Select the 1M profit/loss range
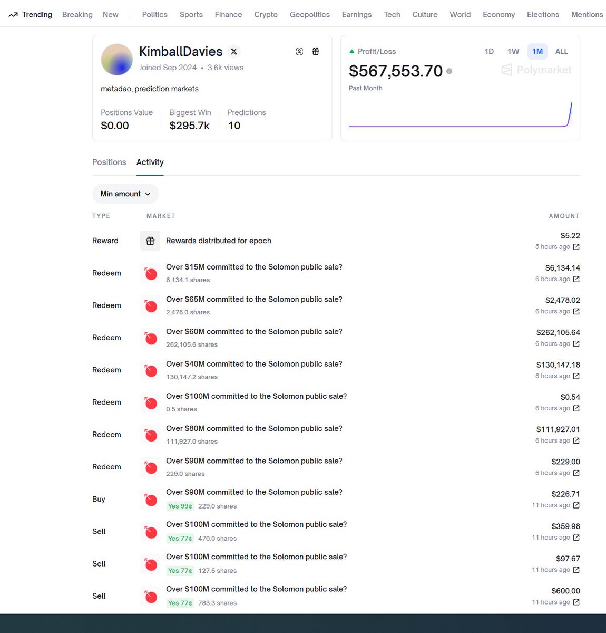 pos(537,51)
